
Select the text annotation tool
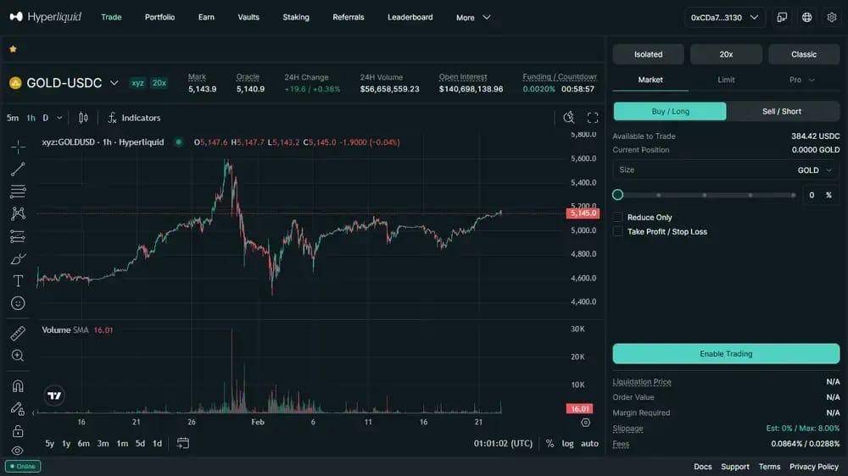click(x=18, y=281)
